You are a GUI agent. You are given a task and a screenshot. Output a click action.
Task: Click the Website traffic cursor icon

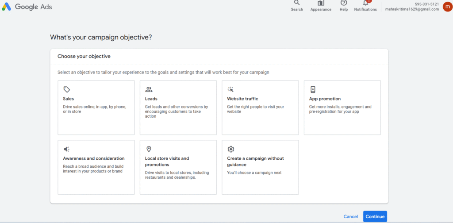230,89
